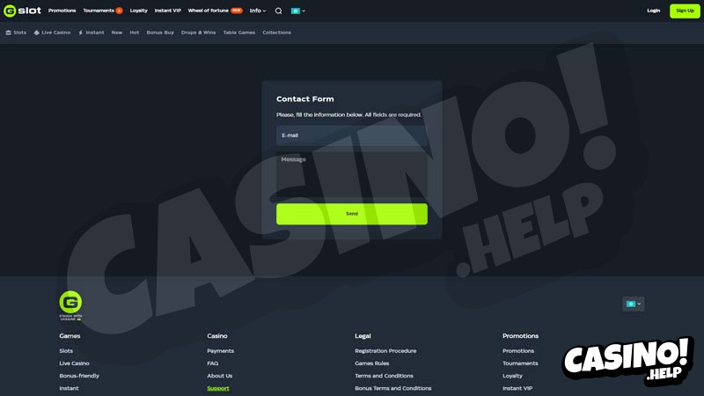Viewport: 704px width, 396px height.
Task: Open Tournaments in top navigation
Action: tap(99, 11)
